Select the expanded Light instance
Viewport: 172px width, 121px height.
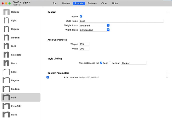click(x=21, y=72)
